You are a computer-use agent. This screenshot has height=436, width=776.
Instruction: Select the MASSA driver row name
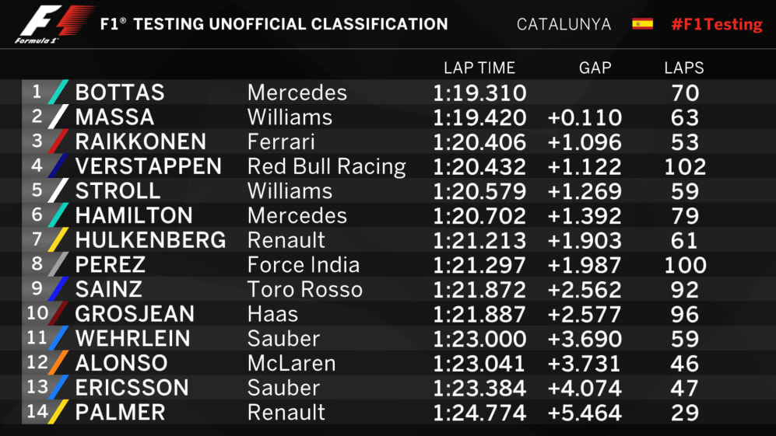pos(114,117)
